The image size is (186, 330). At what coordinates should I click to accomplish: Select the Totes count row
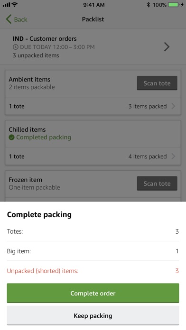click(x=93, y=231)
